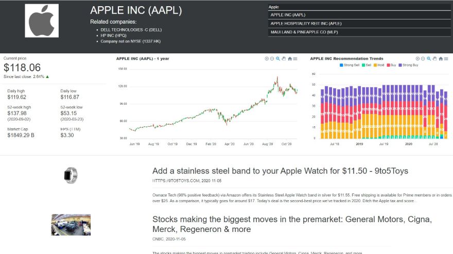Open the Apple Watch stainless steel band article

point(280,171)
